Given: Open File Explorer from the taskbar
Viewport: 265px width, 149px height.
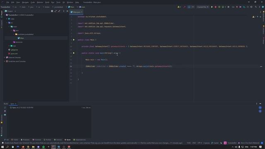Looking at the screenshot, I should point(33,147).
